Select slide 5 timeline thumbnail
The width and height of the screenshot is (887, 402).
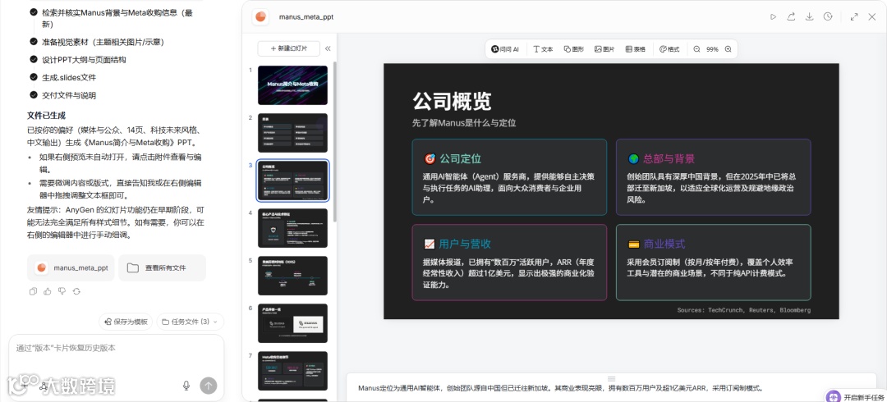pyautogui.click(x=292, y=276)
